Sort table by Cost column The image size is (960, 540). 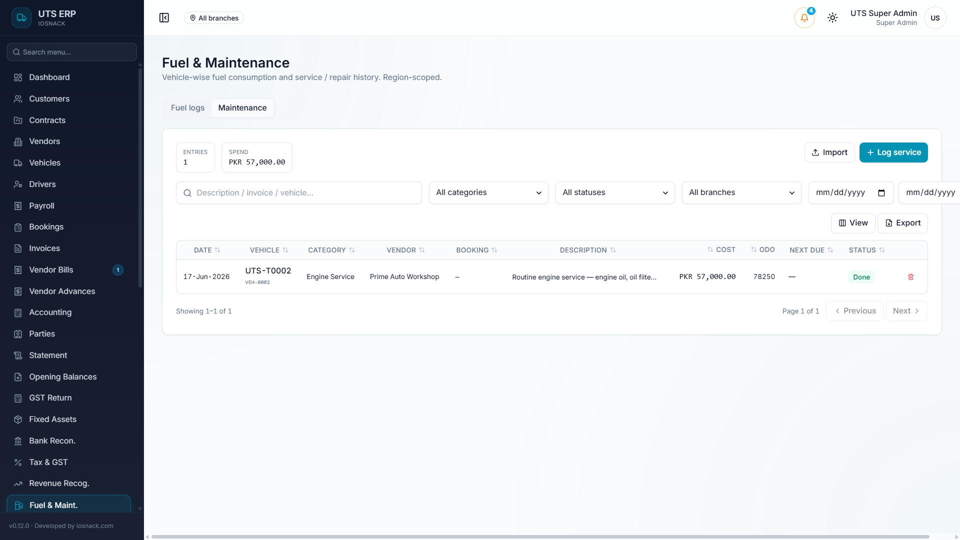721,249
